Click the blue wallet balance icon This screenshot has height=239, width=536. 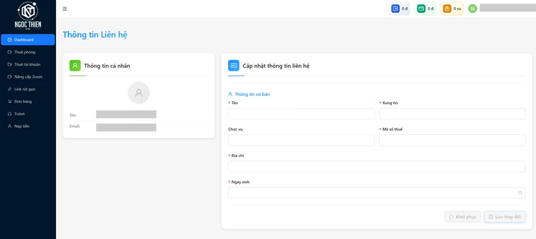tap(395, 9)
